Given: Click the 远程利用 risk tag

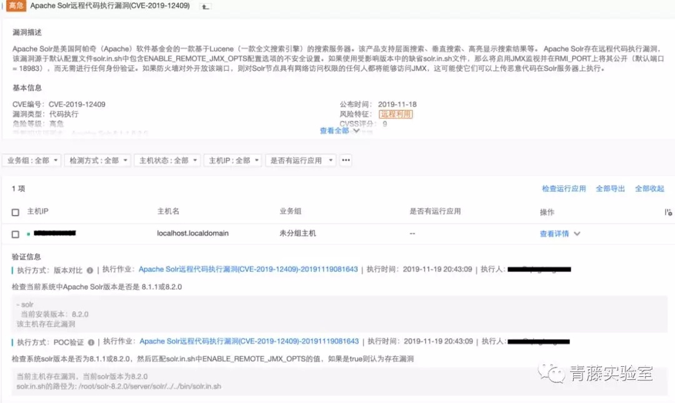Looking at the screenshot, I should (x=396, y=114).
